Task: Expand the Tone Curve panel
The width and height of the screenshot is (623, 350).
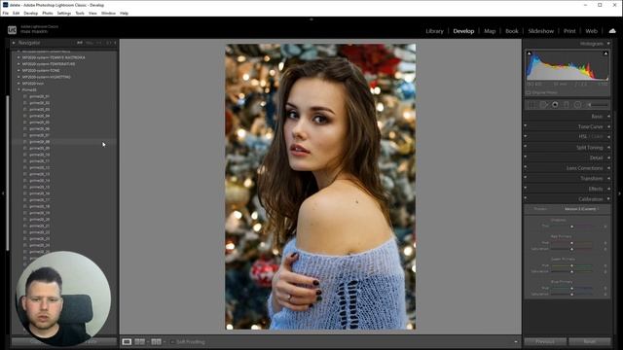Action: click(x=609, y=126)
